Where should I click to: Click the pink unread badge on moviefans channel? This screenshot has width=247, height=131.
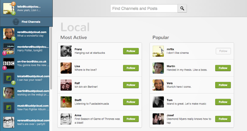pos(4,53)
